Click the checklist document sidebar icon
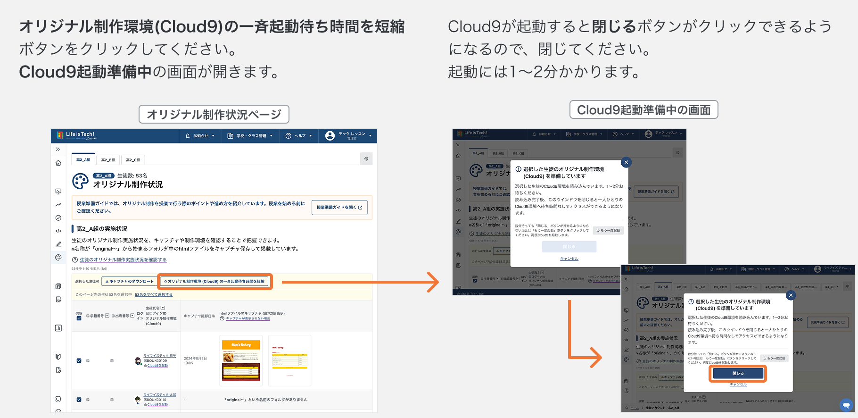This screenshot has width=858, height=418. click(58, 300)
